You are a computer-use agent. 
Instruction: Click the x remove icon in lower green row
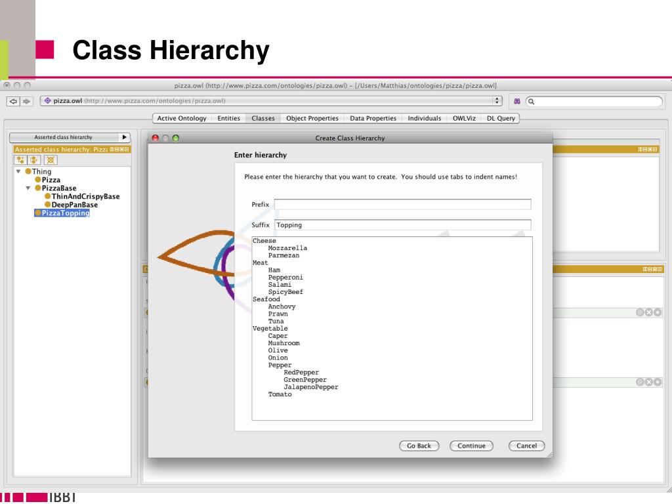(649, 382)
